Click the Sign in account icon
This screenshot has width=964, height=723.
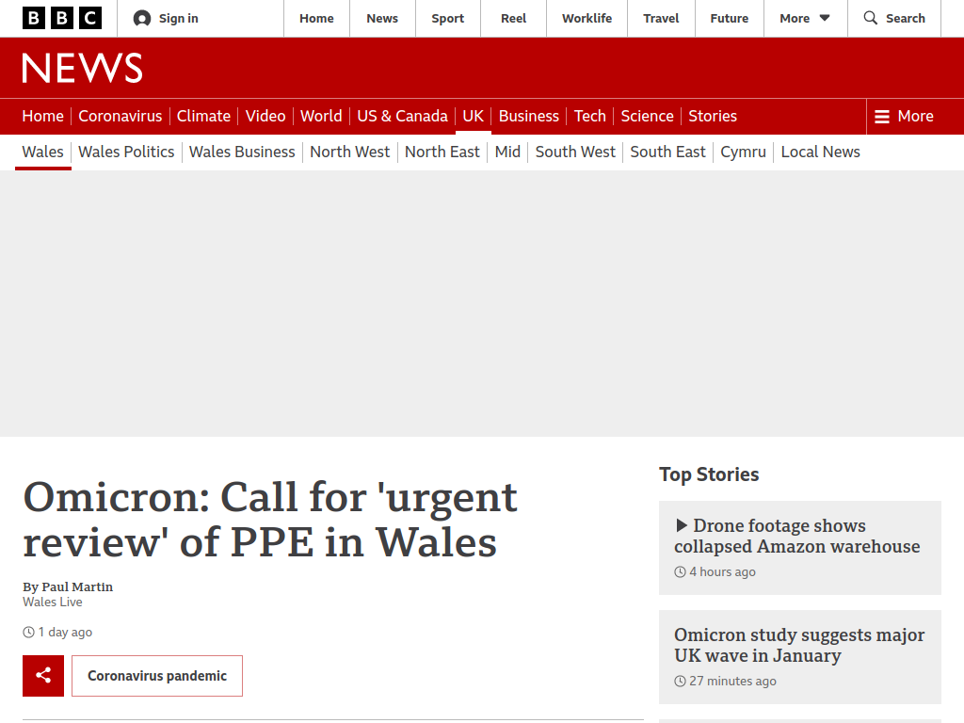(x=142, y=19)
